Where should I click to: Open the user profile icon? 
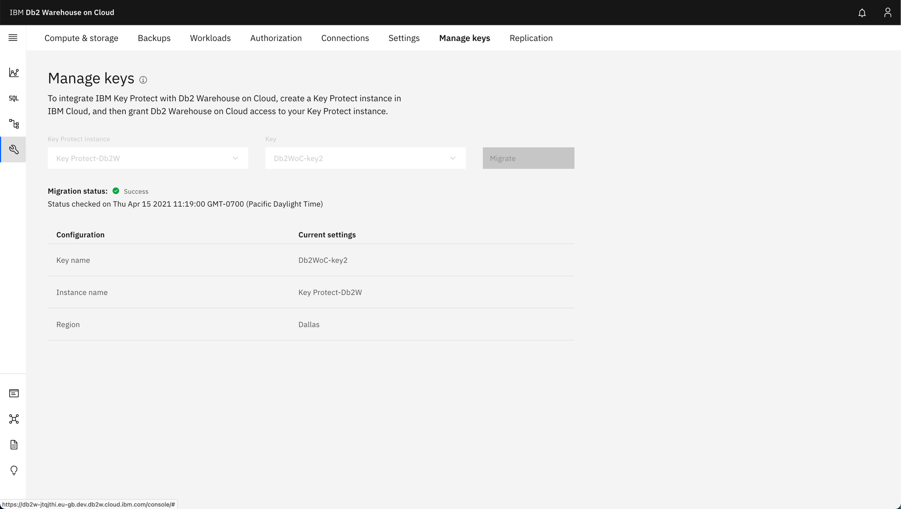[x=888, y=13]
